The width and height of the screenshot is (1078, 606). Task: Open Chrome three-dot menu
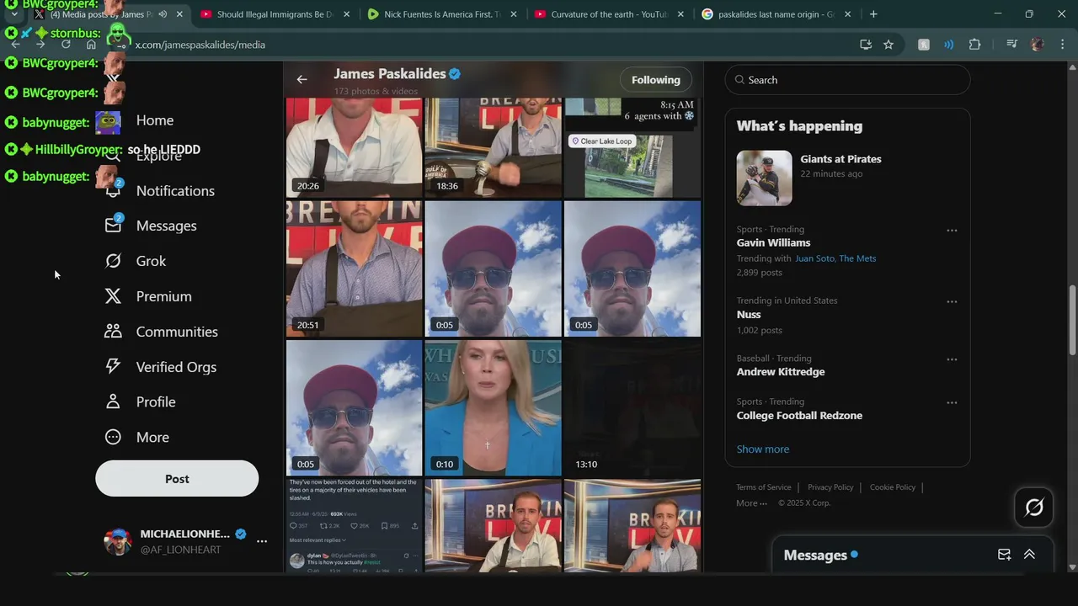tap(1061, 45)
